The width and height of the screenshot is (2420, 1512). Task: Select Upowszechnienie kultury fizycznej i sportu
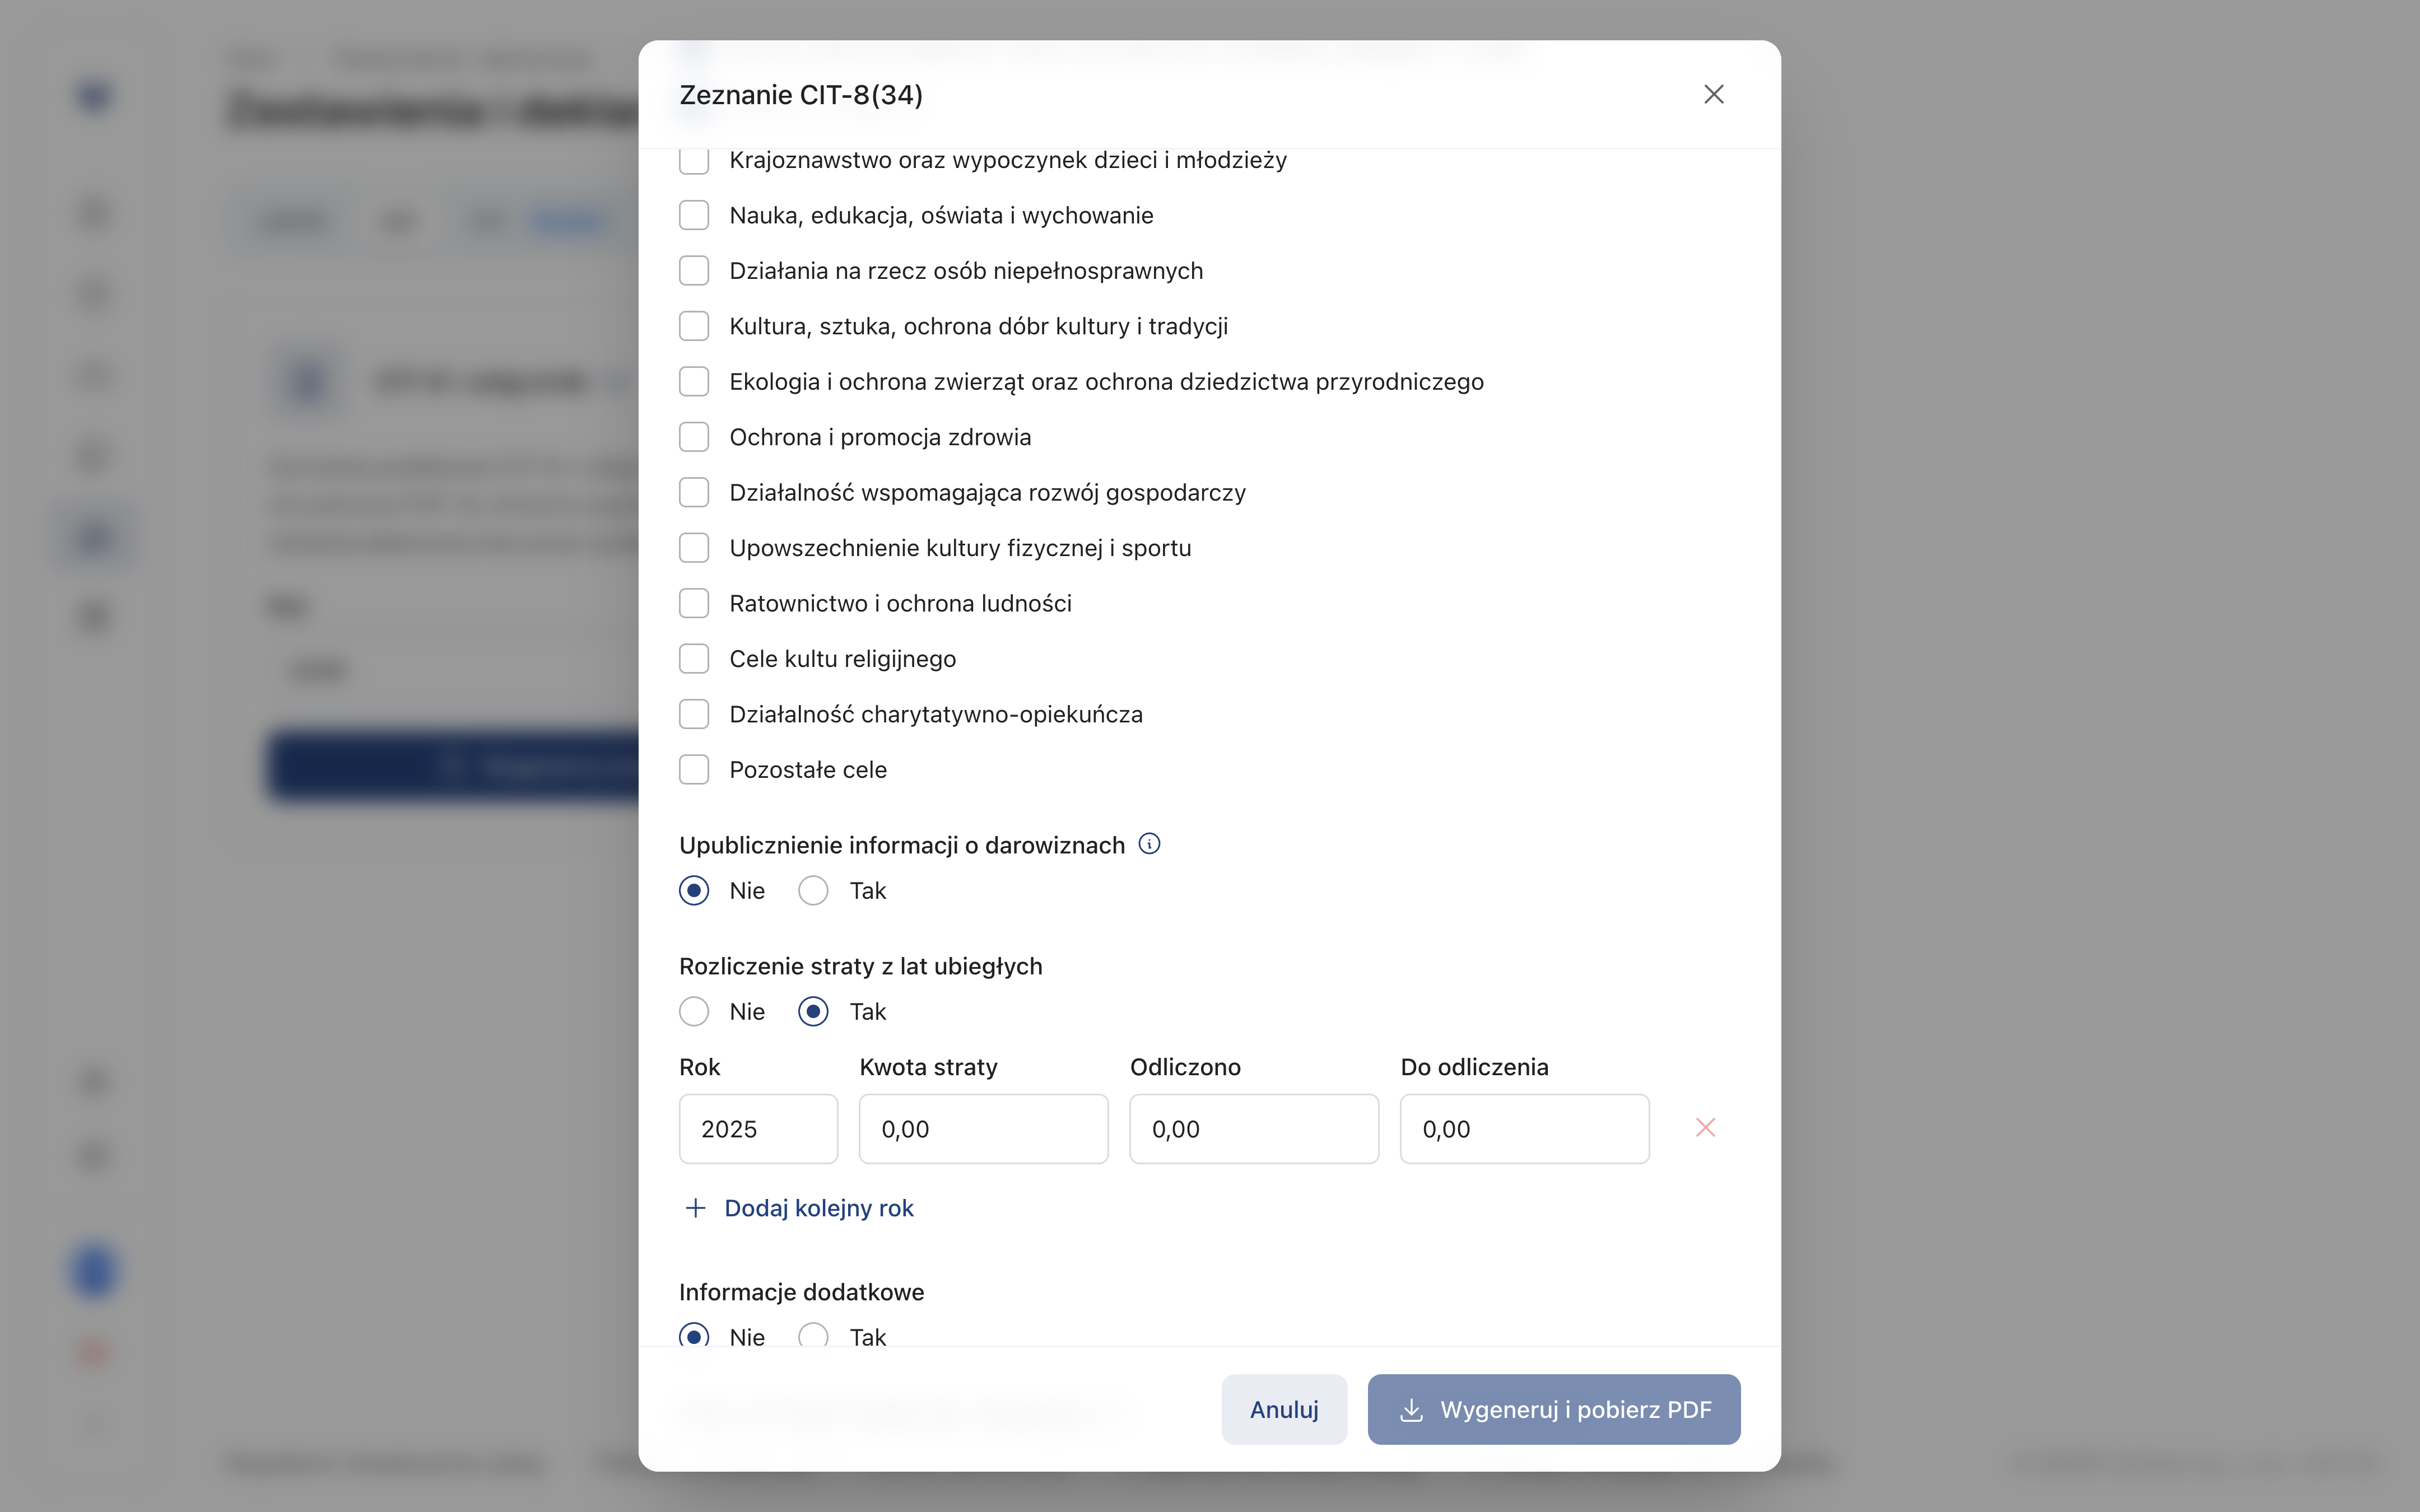point(694,548)
